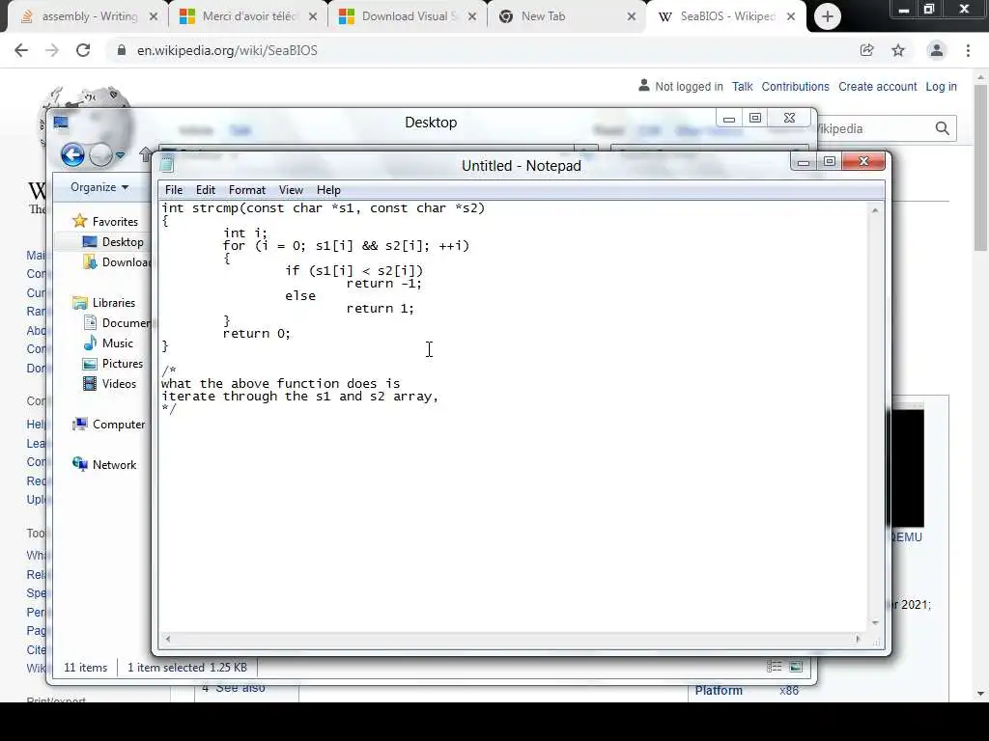Reload the Wikipedia page

coord(83,50)
